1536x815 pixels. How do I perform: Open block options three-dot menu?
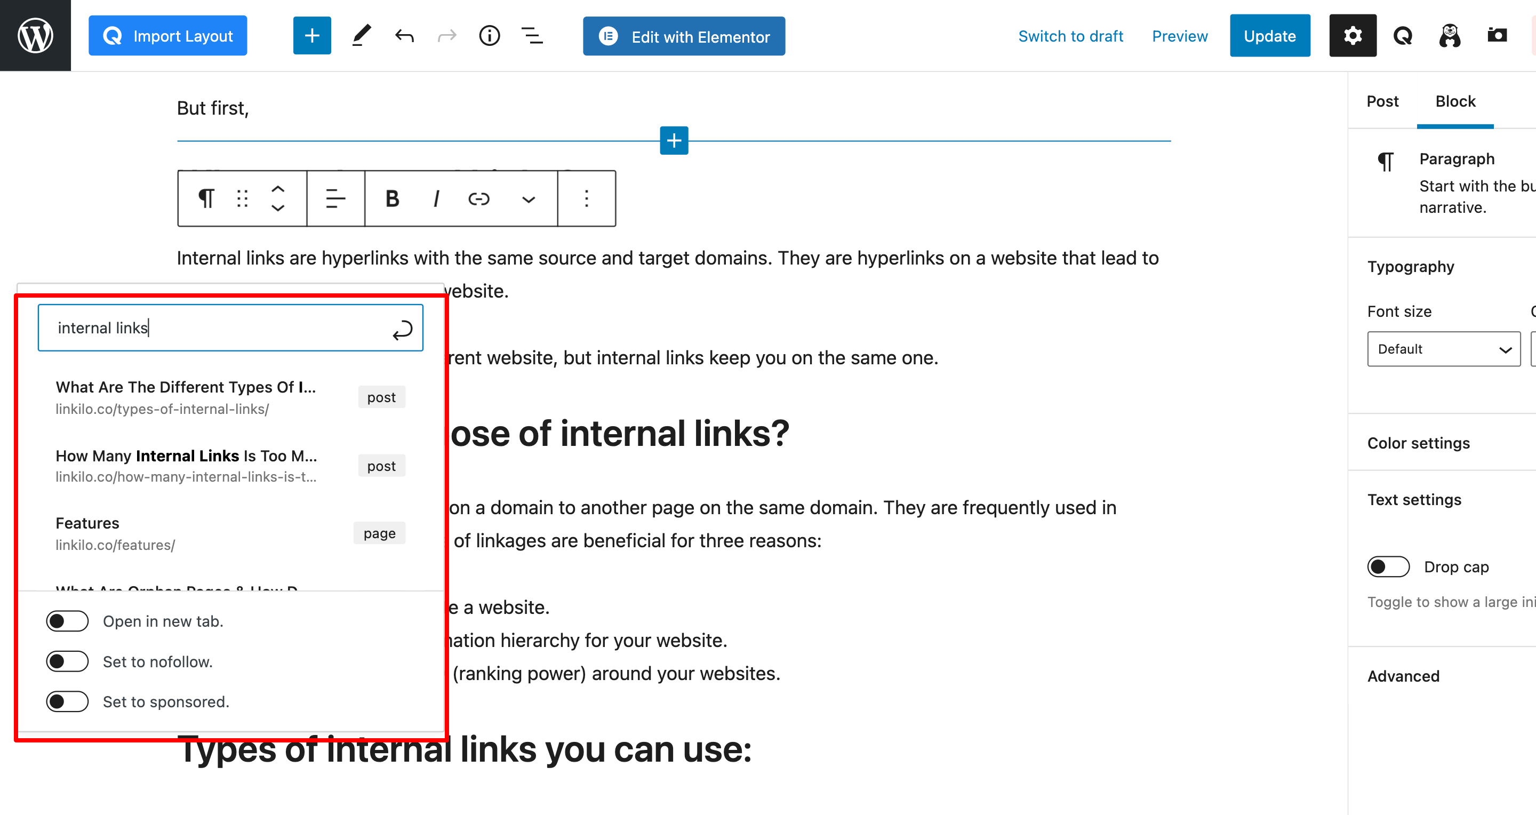pos(587,198)
